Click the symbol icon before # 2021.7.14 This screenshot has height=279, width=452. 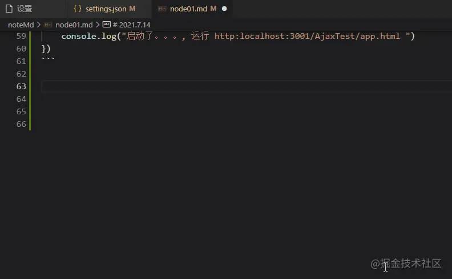[107, 25]
